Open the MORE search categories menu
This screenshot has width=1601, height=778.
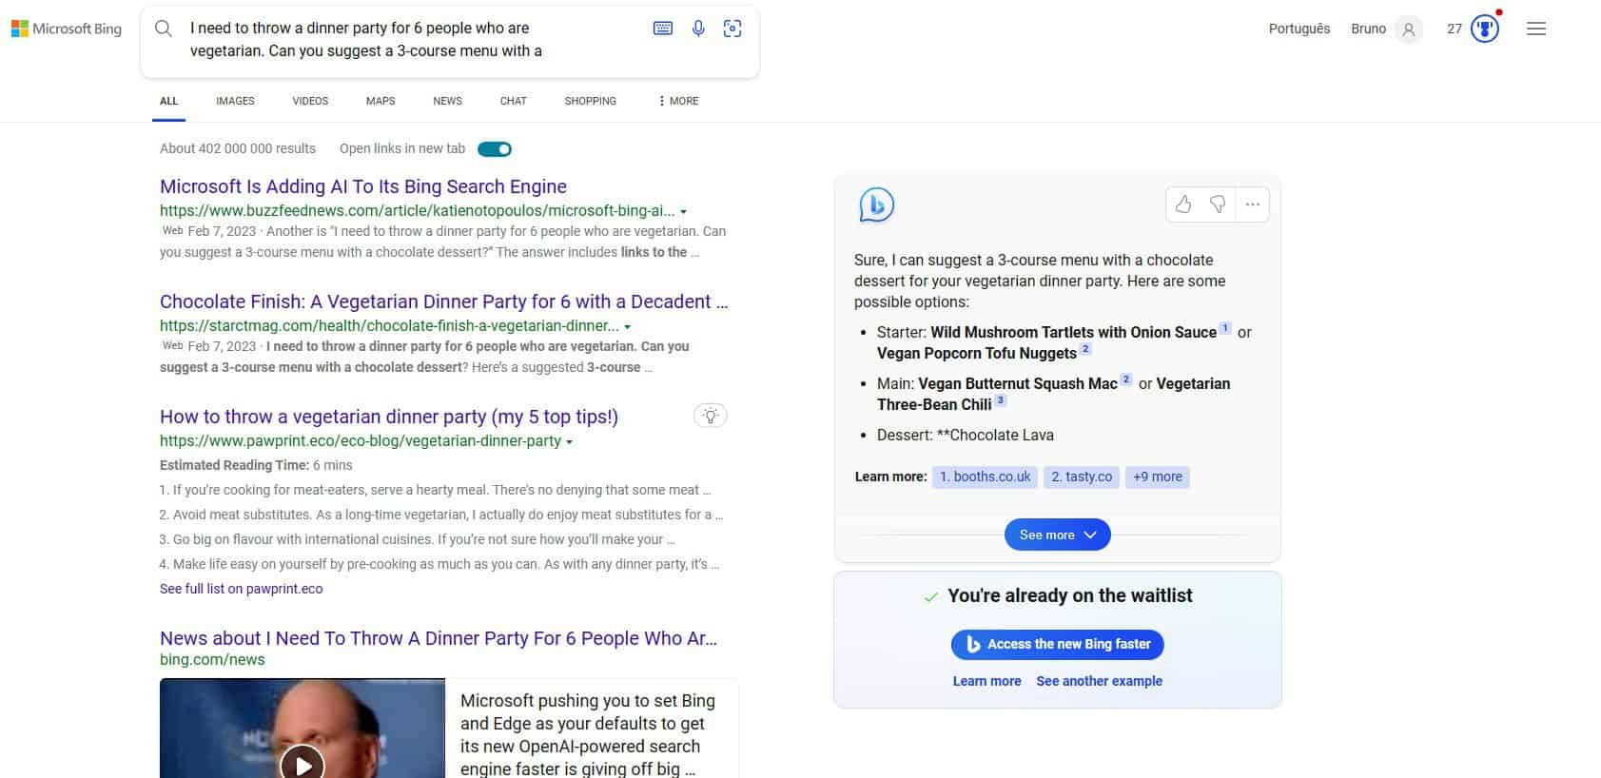pos(679,101)
